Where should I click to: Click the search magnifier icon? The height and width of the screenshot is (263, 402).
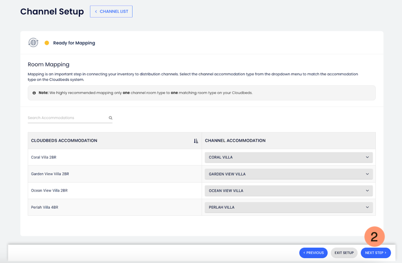(x=111, y=118)
